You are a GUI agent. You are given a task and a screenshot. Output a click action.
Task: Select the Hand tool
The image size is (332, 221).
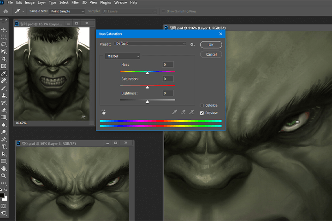[4, 169]
